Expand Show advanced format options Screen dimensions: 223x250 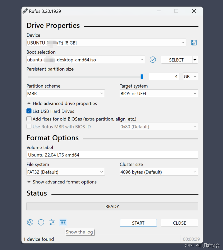click(x=62, y=182)
